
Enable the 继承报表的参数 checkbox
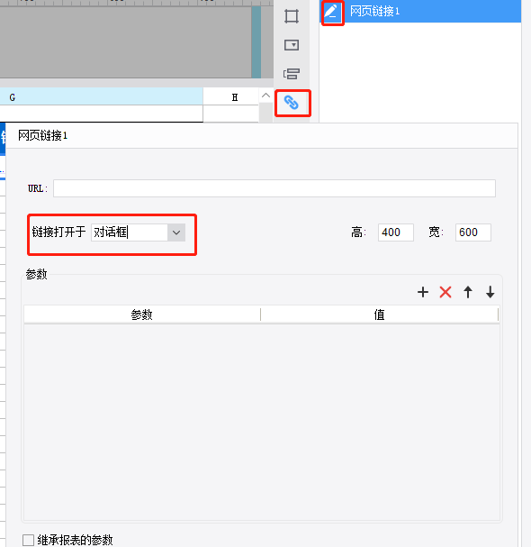(x=28, y=540)
